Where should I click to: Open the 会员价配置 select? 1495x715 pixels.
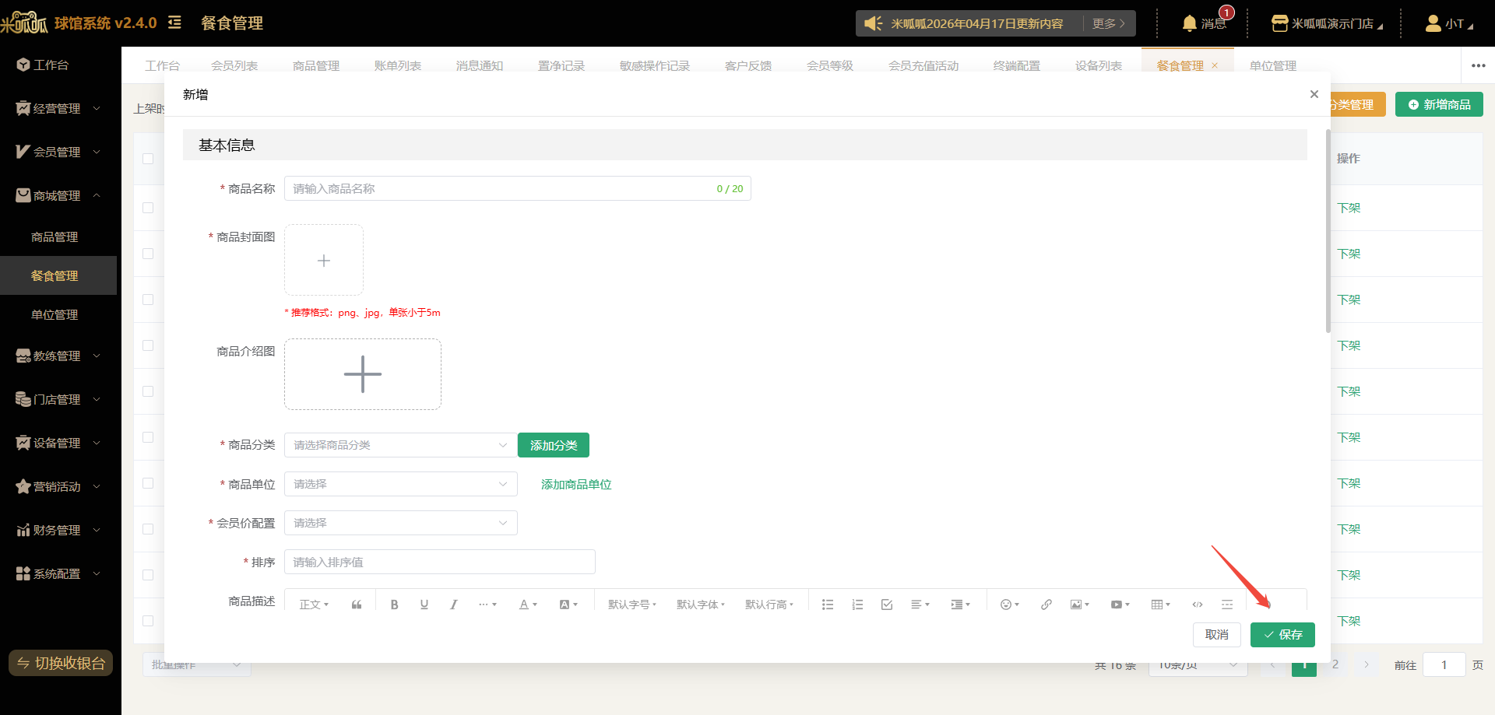pos(400,523)
